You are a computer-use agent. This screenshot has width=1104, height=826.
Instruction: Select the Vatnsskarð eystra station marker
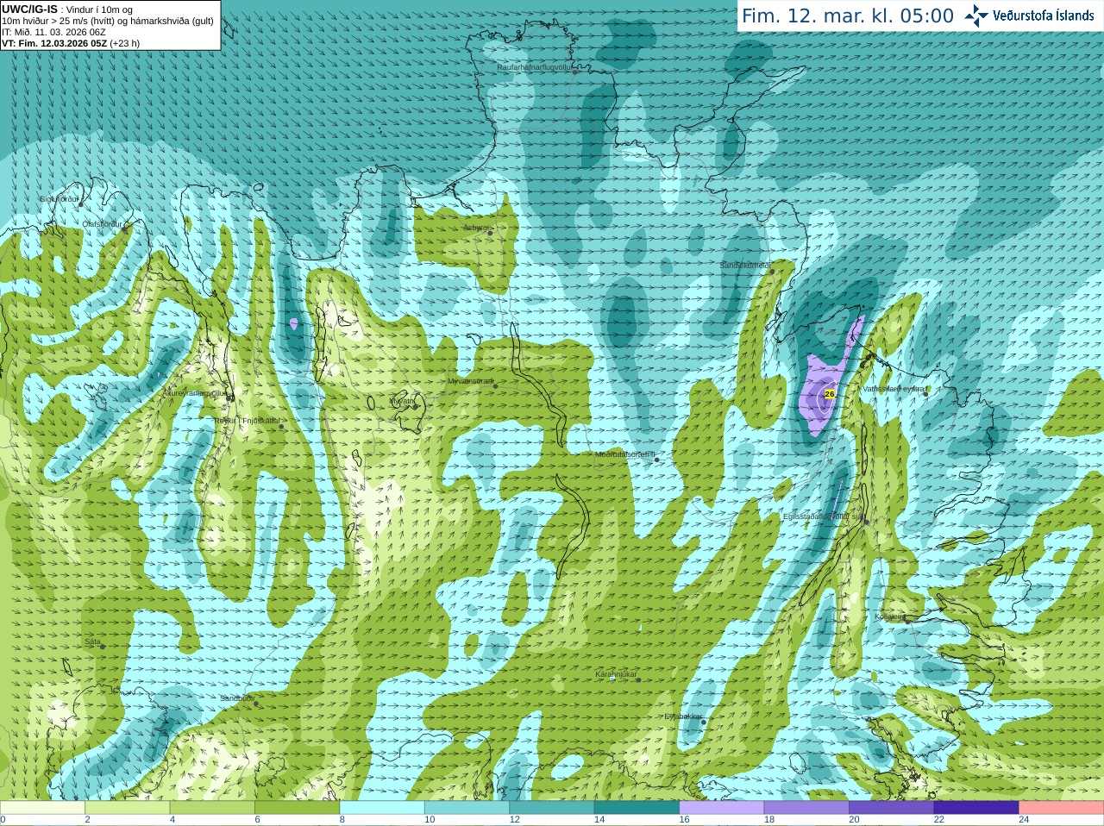point(926,393)
